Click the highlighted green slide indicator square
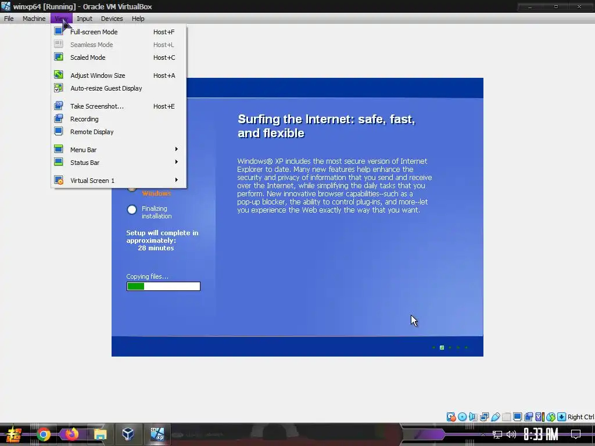Viewport: 595px width, 446px height. (x=442, y=347)
